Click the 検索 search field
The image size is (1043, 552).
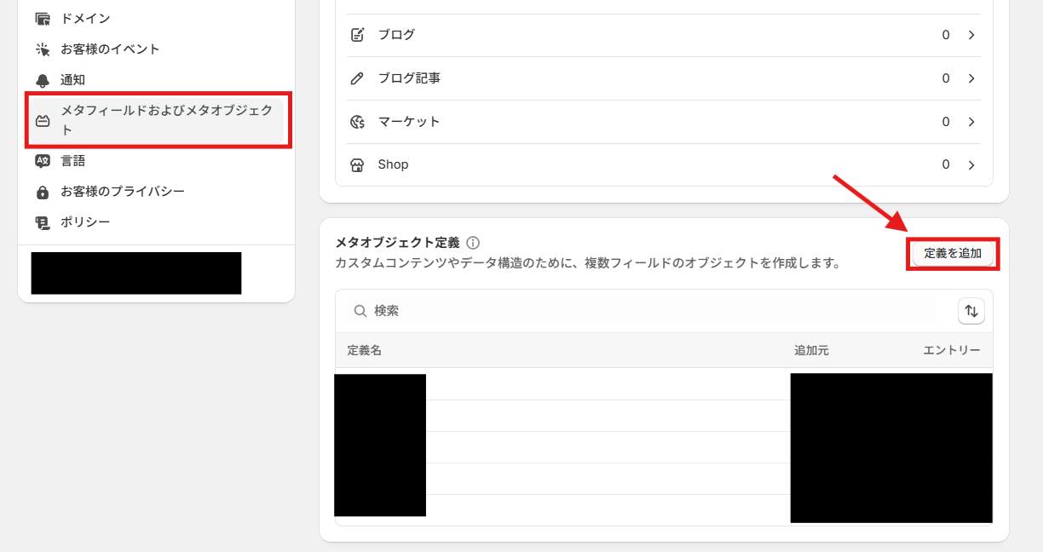[648, 312]
